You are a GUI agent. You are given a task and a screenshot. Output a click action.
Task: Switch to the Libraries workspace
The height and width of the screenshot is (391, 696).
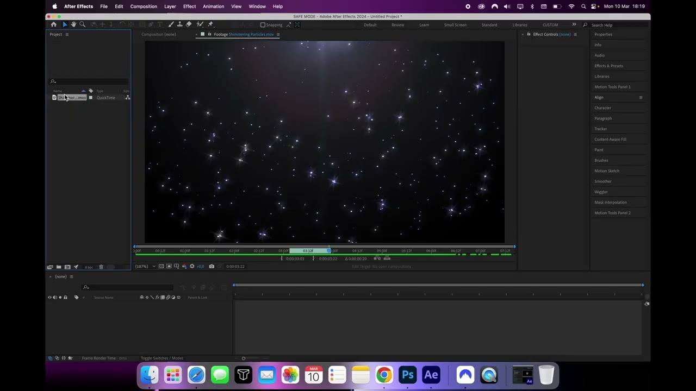click(519, 25)
